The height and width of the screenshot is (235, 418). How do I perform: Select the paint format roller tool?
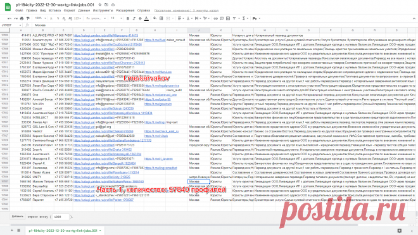pyautogui.click(x=28, y=18)
